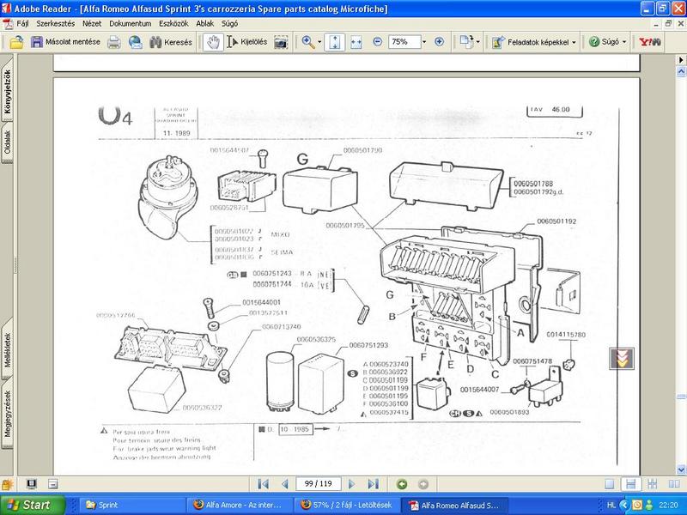Click the open file folder icon

16,42
